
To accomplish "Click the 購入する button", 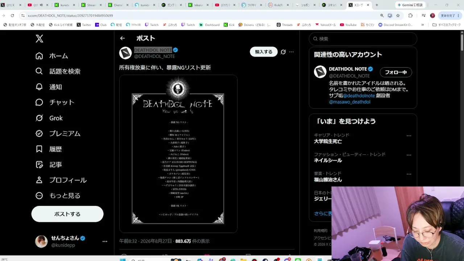I will coord(264,52).
